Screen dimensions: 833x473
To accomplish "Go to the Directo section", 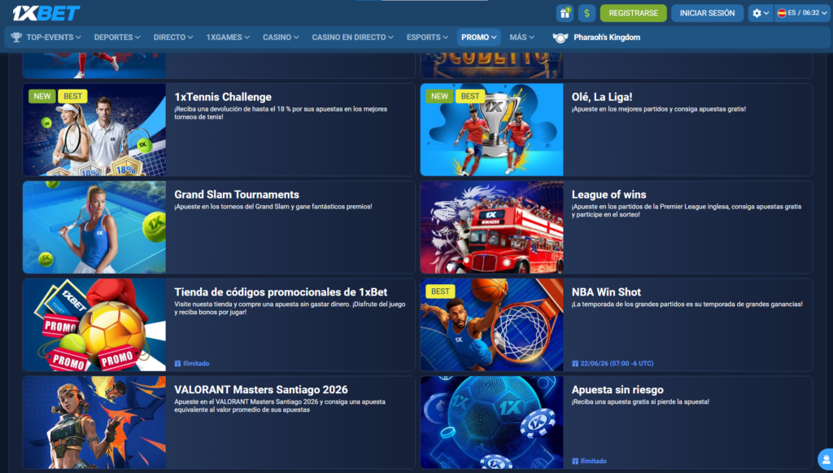I will 173,37.
